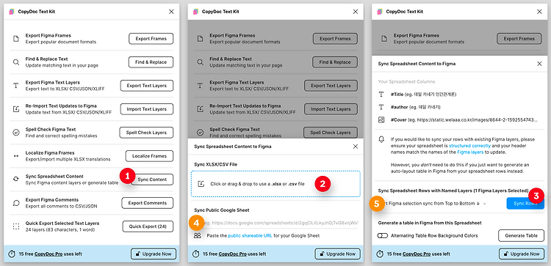This screenshot has height=266, width=551.
Task: Click T icon beside Export Figma Text Layers, middle panel
Action: pyautogui.click(x=200, y=86)
